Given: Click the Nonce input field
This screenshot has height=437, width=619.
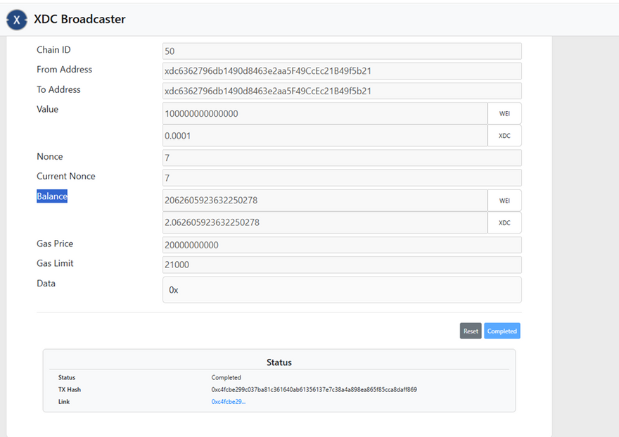Looking at the screenshot, I should (342, 158).
